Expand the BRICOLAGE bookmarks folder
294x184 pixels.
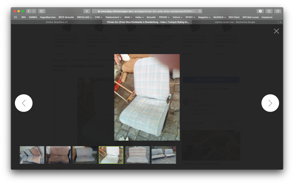pyautogui.click(x=84, y=17)
